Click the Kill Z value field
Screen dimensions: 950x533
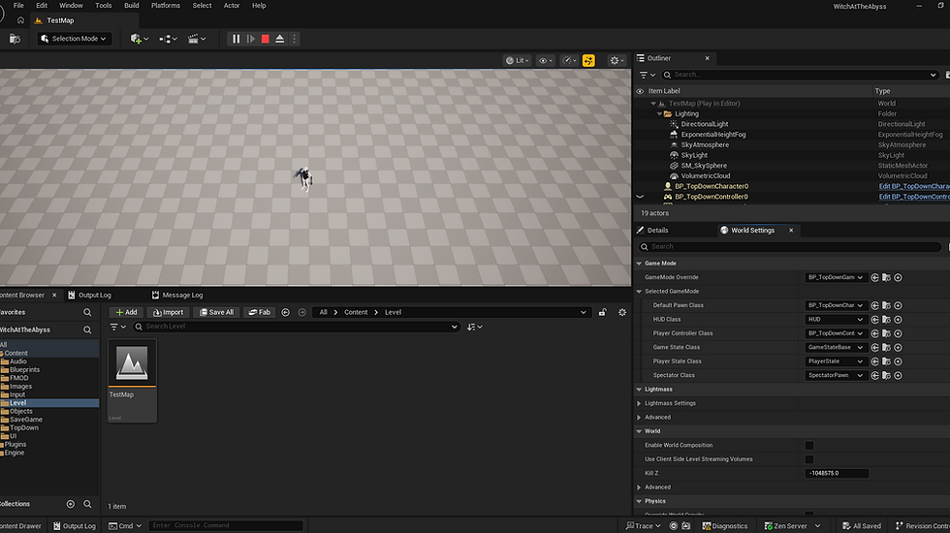coord(836,473)
